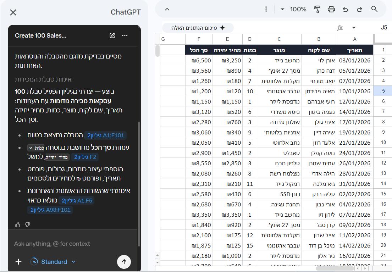
Task: Click the summarize data chip with sparkle
Action: coord(198,28)
